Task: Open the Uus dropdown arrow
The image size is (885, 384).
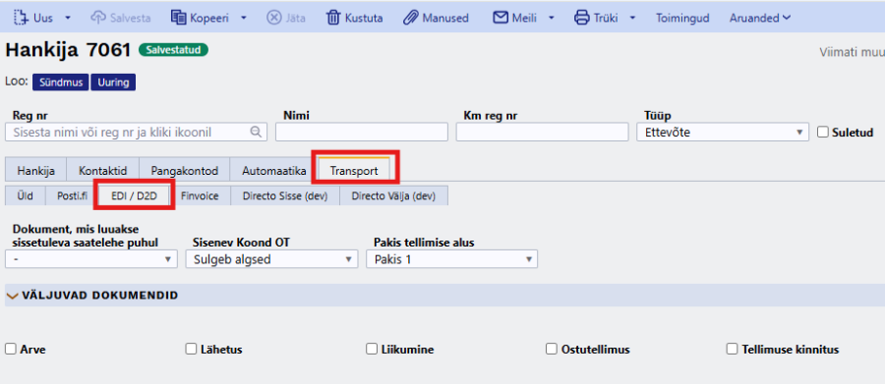Action: coord(68,18)
